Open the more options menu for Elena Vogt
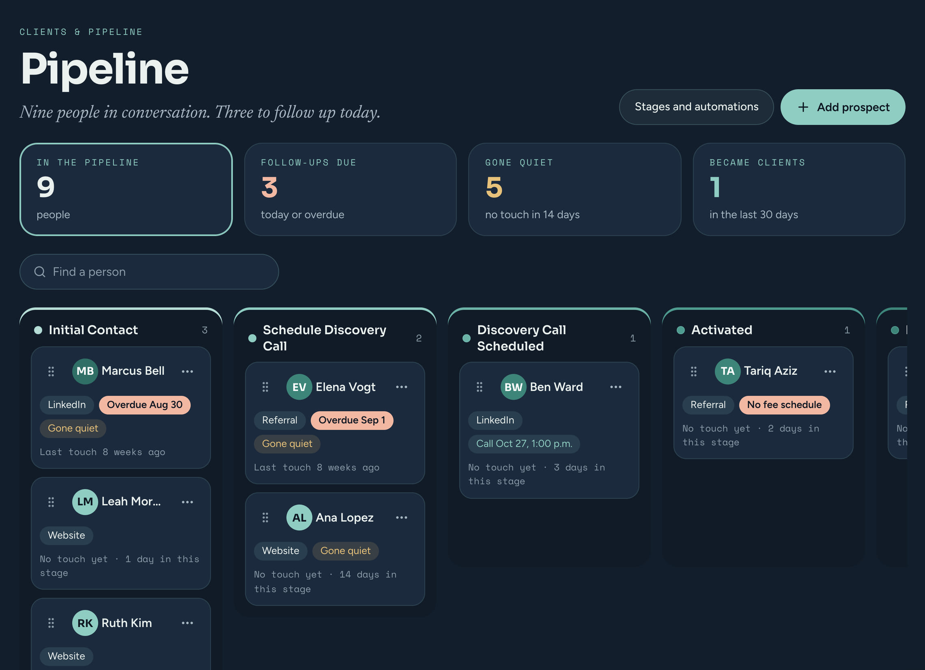Screen dimensions: 925x670 pyautogui.click(x=401, y=387)
